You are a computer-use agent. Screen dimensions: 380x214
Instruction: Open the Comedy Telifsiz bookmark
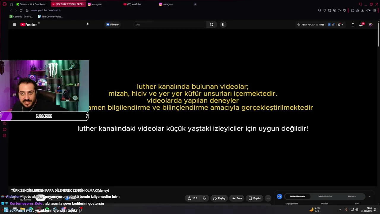tap(21, 17)
